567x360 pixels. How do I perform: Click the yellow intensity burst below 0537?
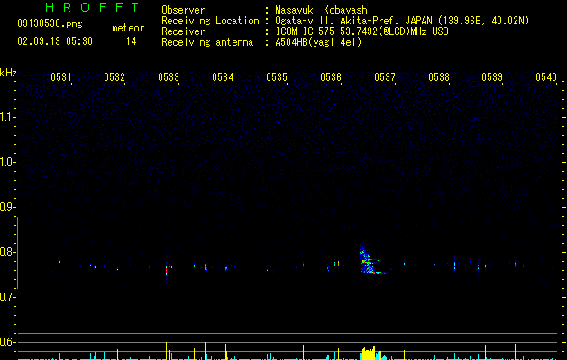tap(370, 353)
